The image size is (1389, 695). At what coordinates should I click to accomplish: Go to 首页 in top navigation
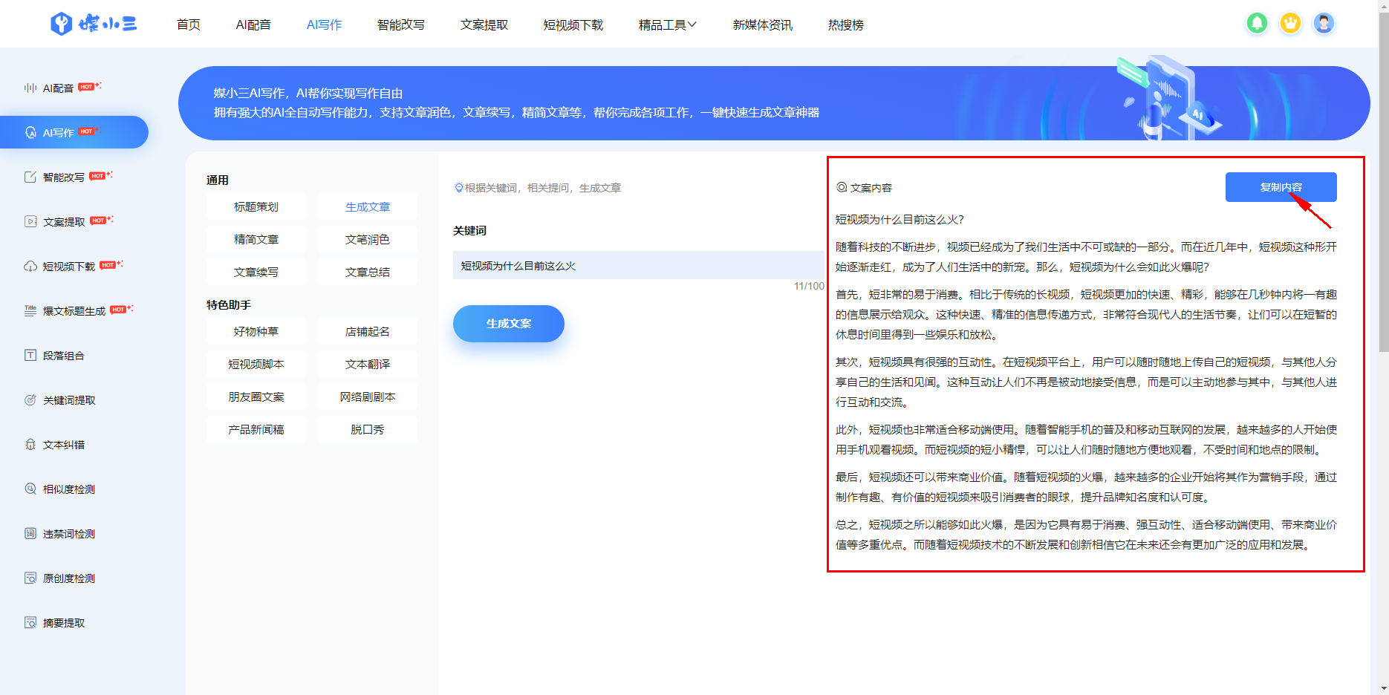189,25
